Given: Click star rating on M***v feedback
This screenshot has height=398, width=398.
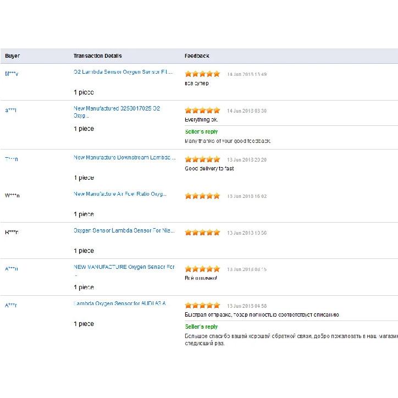Looking at the screenshot, I should pos(202,74).
